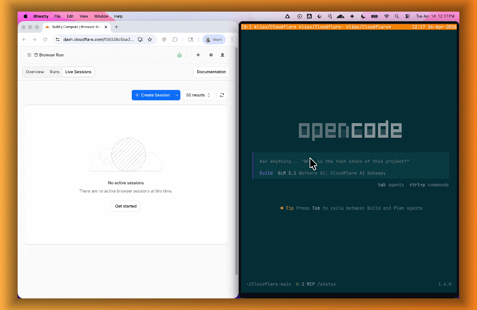Click the Spotlight search icon in menu bar
477x310 pixels.
(x=396, y=16)
